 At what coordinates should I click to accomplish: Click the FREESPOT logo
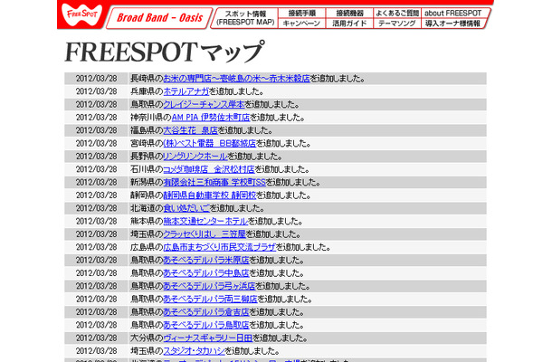tap(81, 15)
